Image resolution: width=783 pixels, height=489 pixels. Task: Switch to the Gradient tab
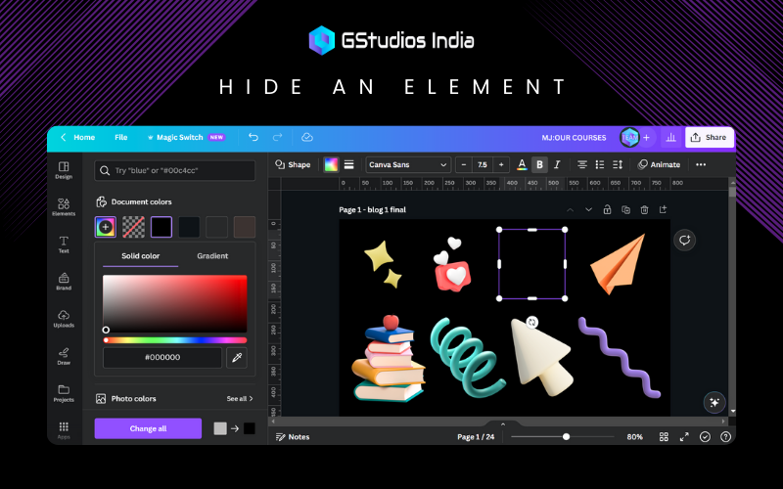click(212, 256)
